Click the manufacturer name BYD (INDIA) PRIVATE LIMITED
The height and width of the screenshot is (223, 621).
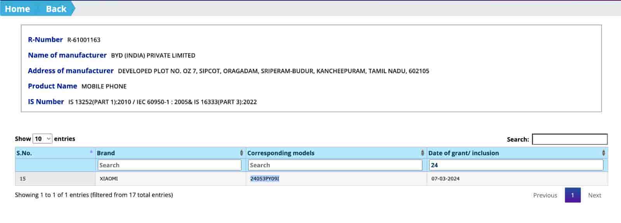coord(153,55)
